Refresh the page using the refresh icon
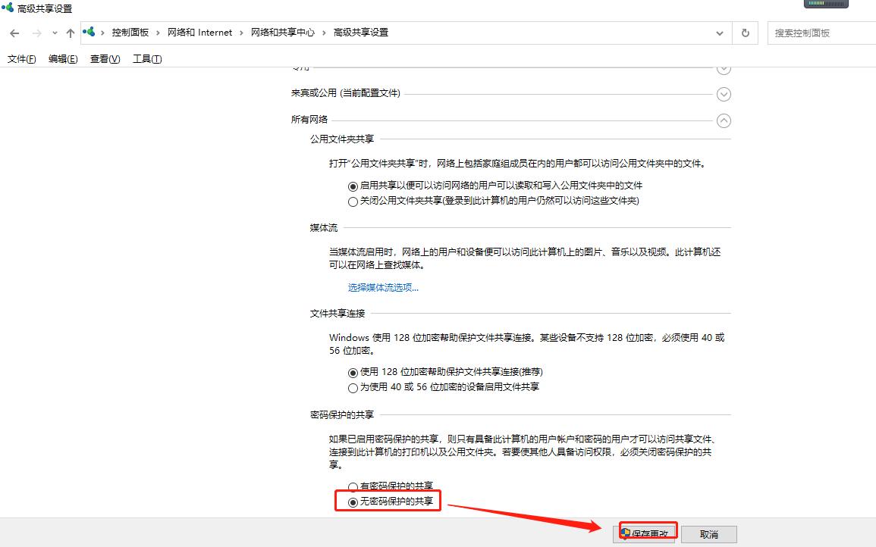The image size is (876, 547). point(744,33)
